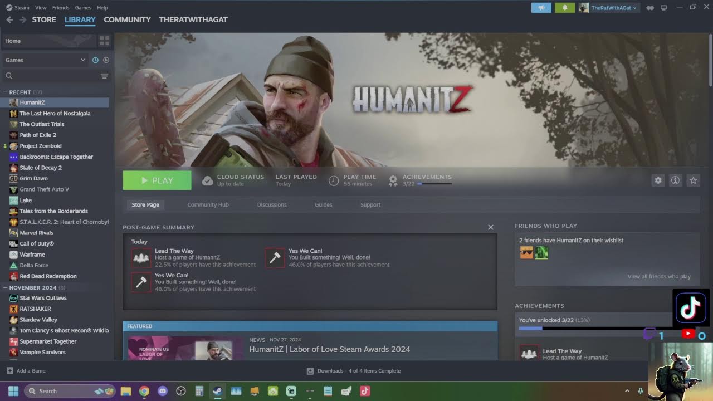Image resolution: width=713 pixels, height=401 pixels.
Task: Go to the COMMUNITY tab
Action: point(127,19)
